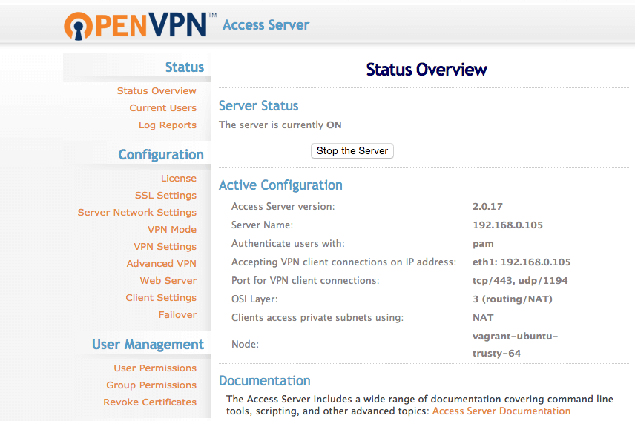
Task: Go to Group Permissions
Action: (x=151, y=385)
